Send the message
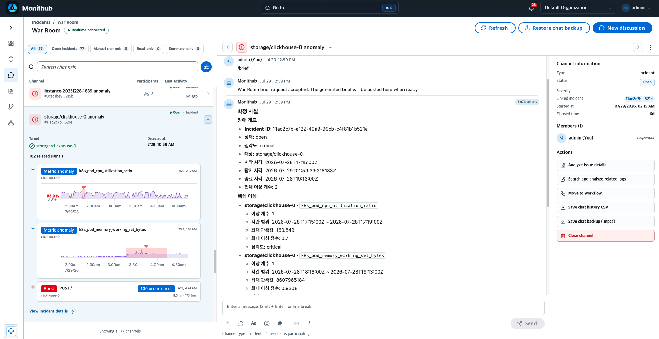This screenshot has width=659, height=339. 527,323
